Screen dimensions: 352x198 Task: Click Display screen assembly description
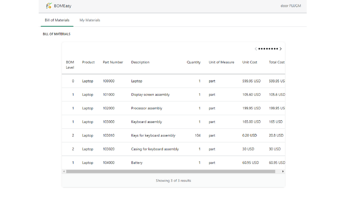click(150, 95)
